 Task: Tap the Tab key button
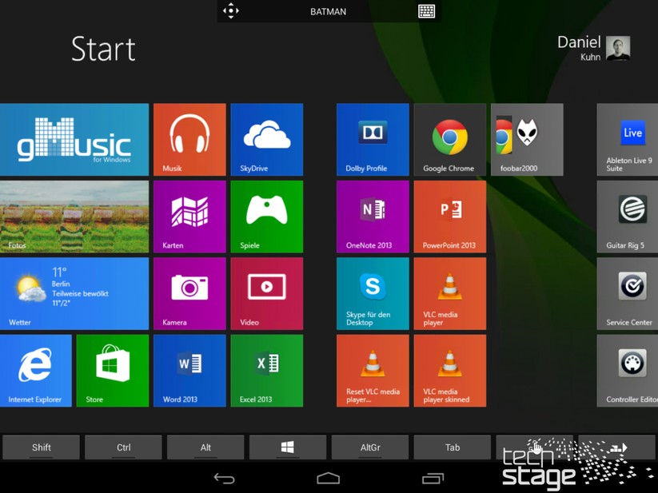453,447
